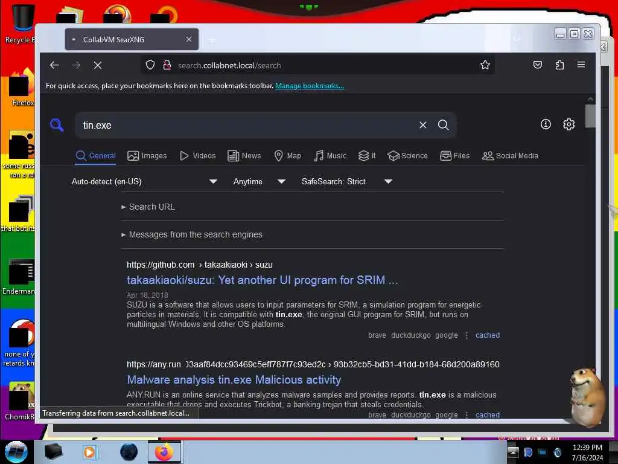The height and width of the screenshot is (464, 618).
Task: Open the Firefox hamburger menu
Action: point(581,65)
